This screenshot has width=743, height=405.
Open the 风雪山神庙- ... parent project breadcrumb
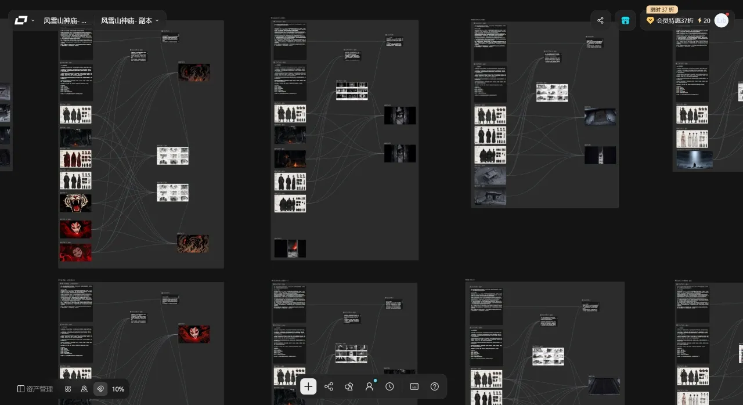65,20
